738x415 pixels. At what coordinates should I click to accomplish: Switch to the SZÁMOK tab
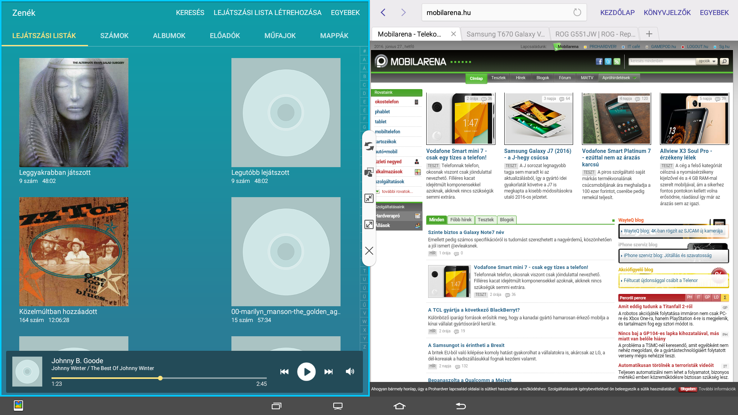pos(114,36)
